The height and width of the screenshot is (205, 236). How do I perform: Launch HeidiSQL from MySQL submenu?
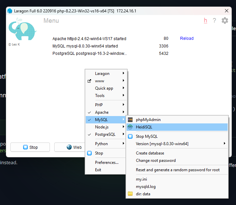click(177, 127)
